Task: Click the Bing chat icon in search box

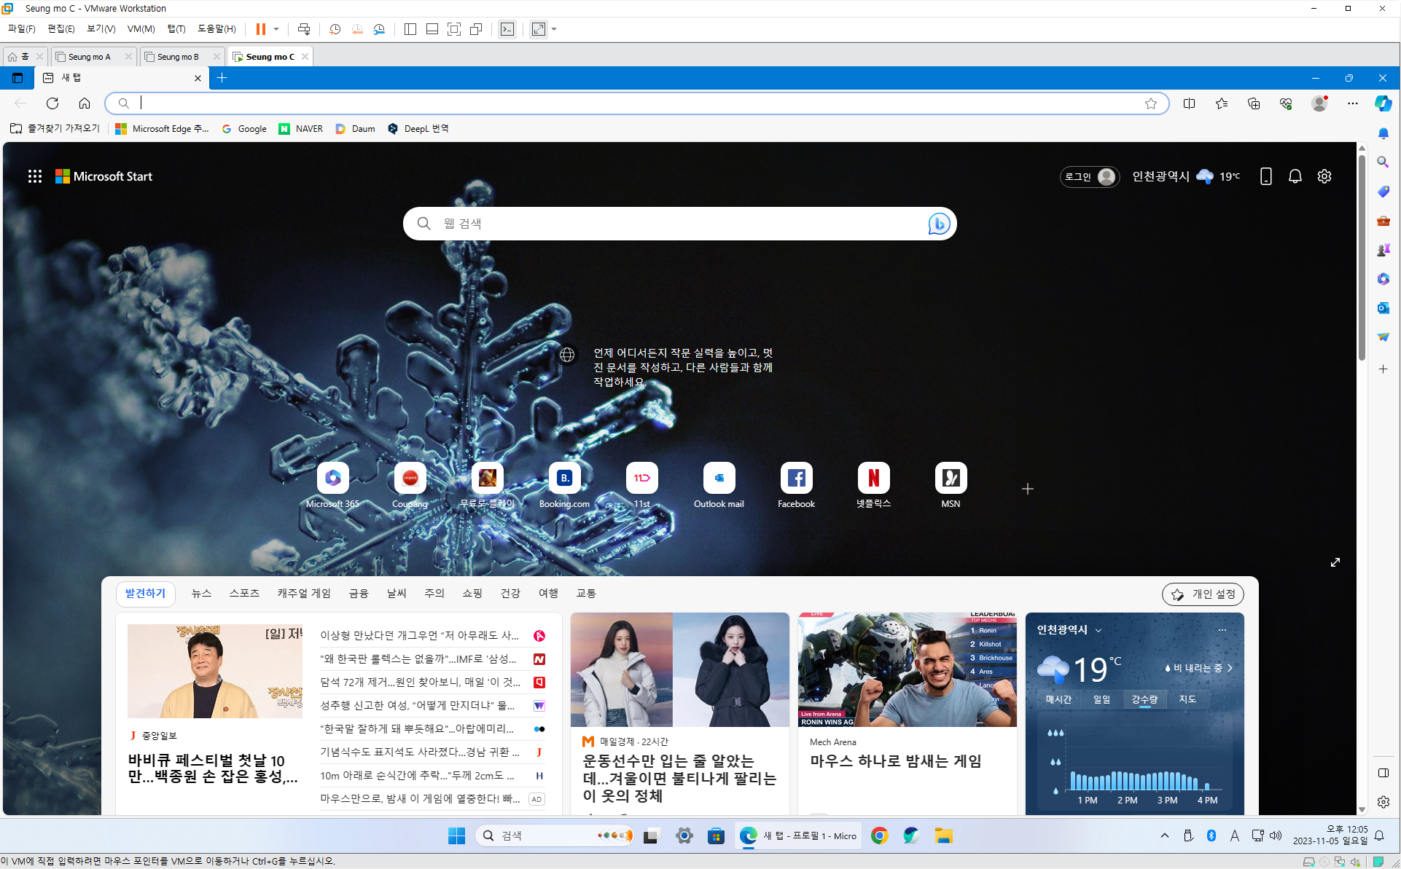Action: (938, 224)
